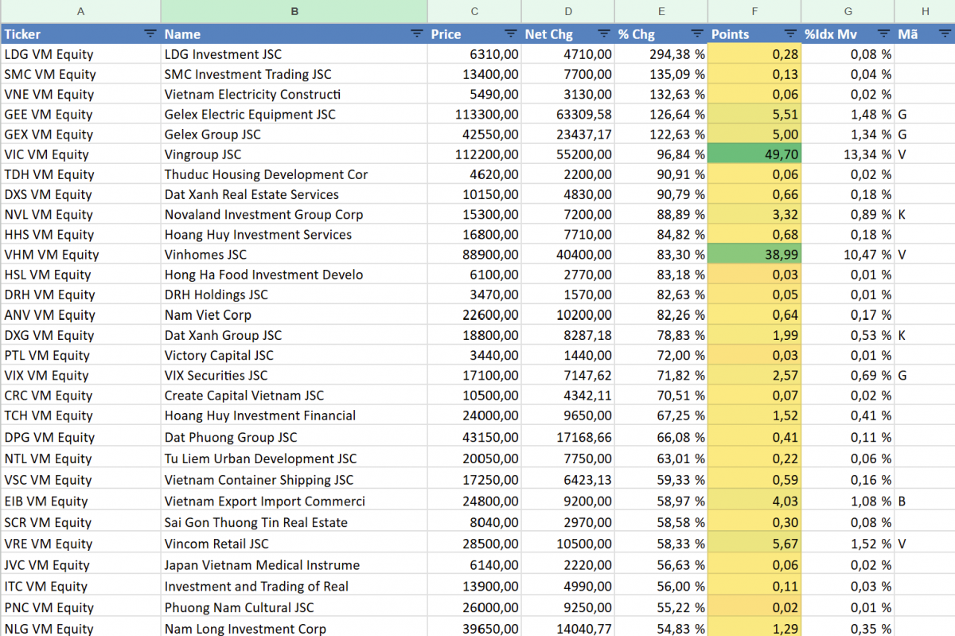Select the Gelex Group JSC cell
Screen dimensions: 955x636
(294, 135)
